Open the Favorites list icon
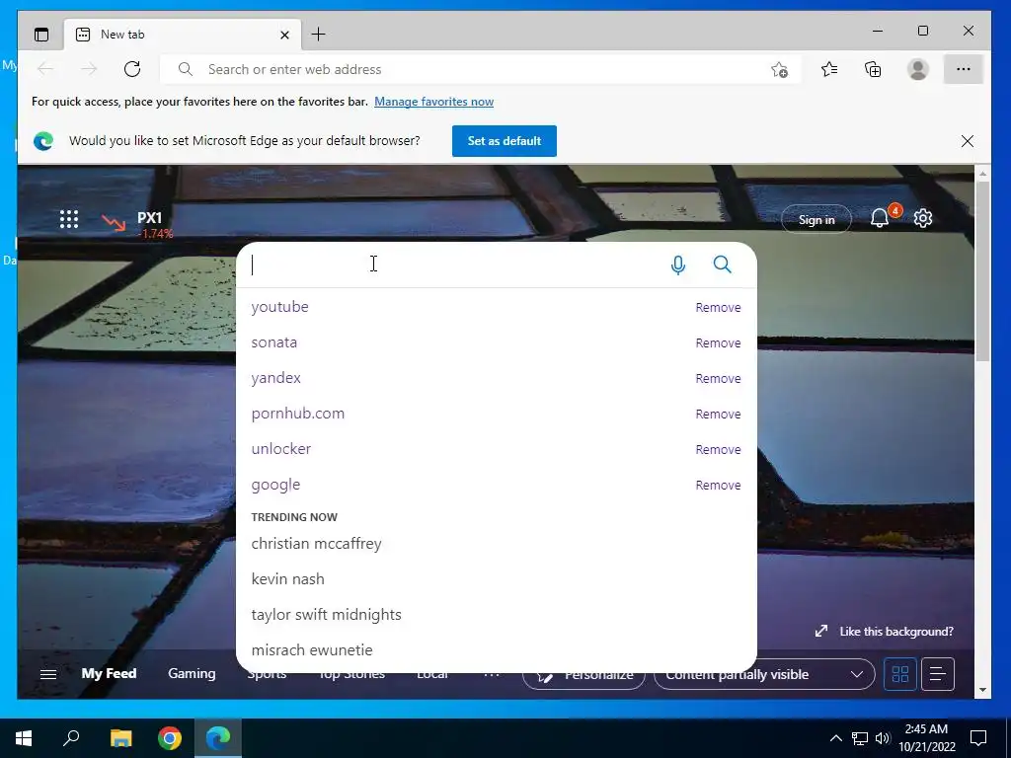 [829, 69]
